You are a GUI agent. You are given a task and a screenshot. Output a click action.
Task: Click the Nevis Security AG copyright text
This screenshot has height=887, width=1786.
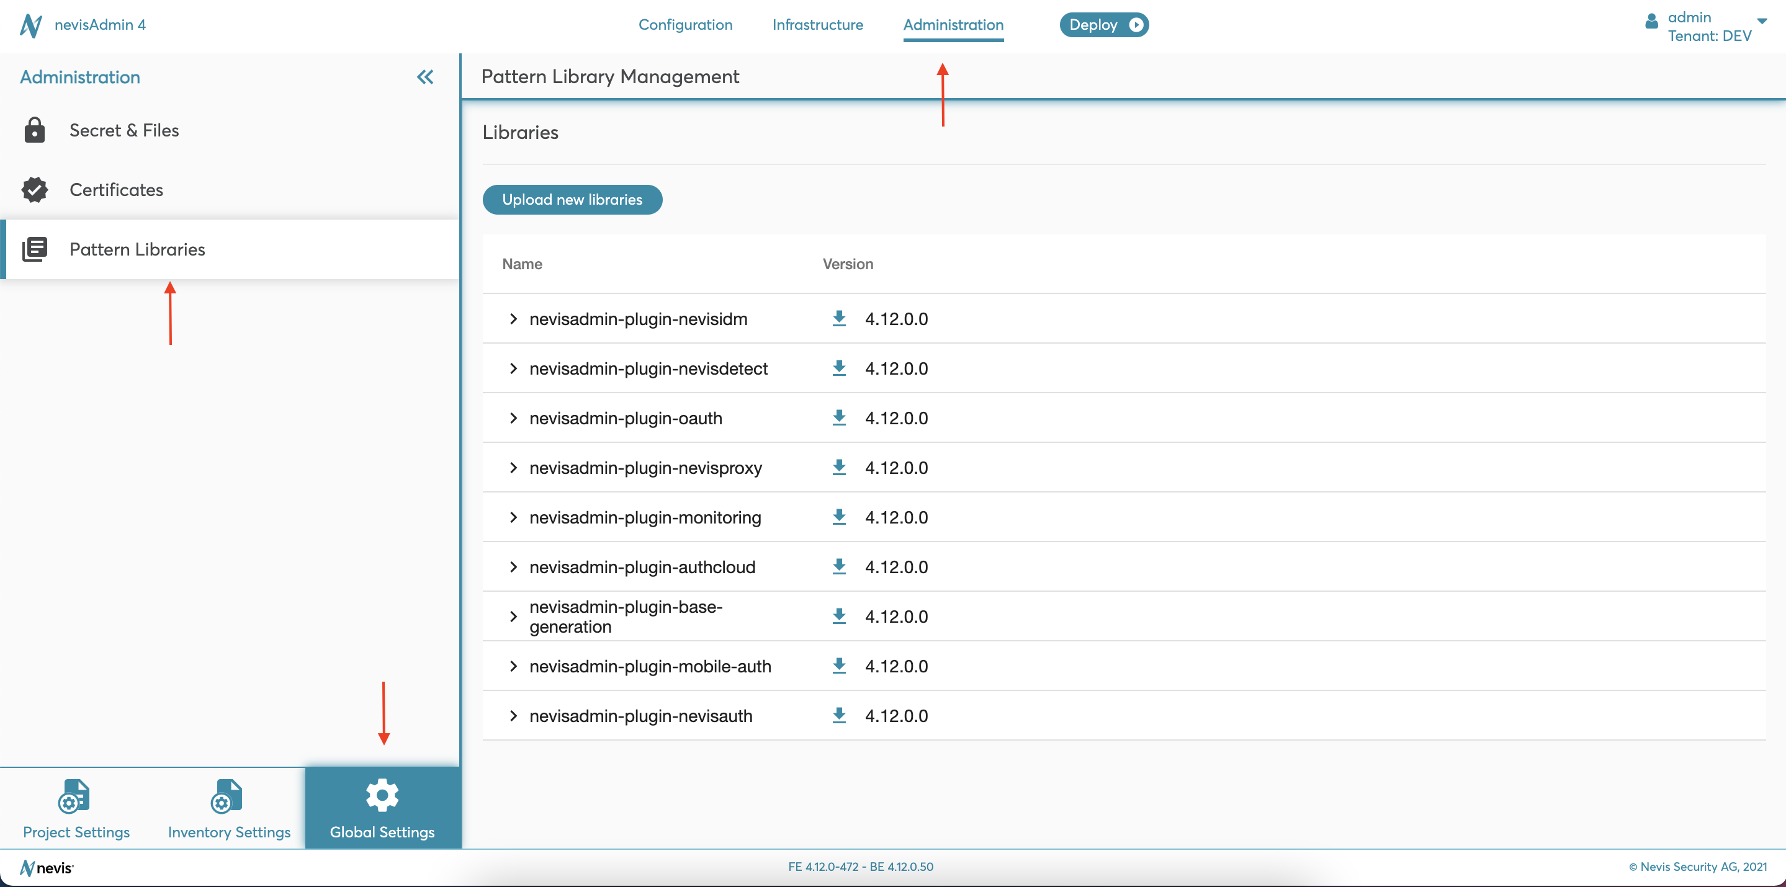point(1697,867)
